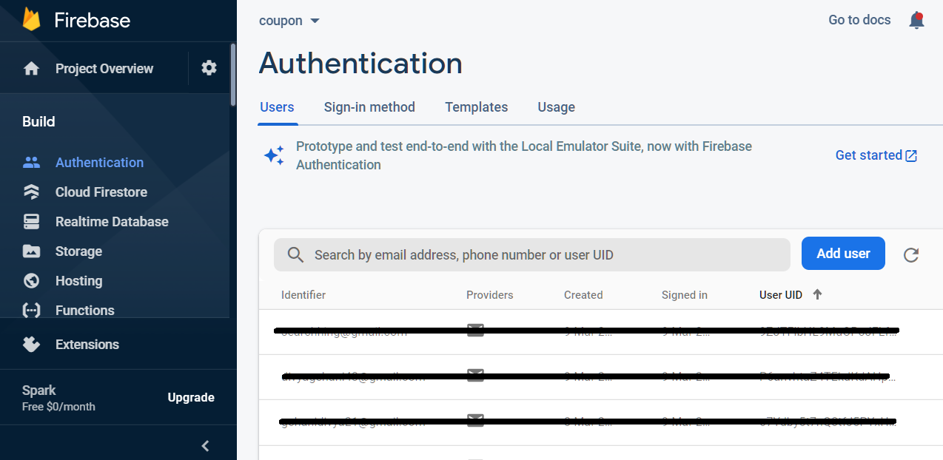Image resolution: width=943 pixels, height=460 pixels.
Task: Select Authentication in sidebar
Action: (x=99, y=163)
